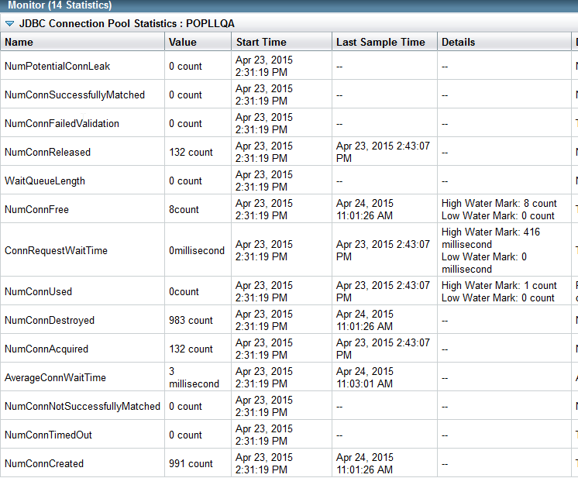The image size is (578, 478).
Task: Sort by the Start Time column header
Action: coord(261,42)
